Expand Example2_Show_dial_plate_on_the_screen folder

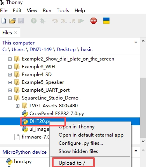10,59
